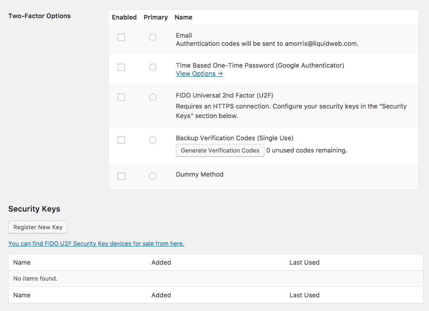The width and height of the screenshot is (429, 311).
Task: Enable Time Based One-Time Password checkbox
Action: (x=121, y=67)
